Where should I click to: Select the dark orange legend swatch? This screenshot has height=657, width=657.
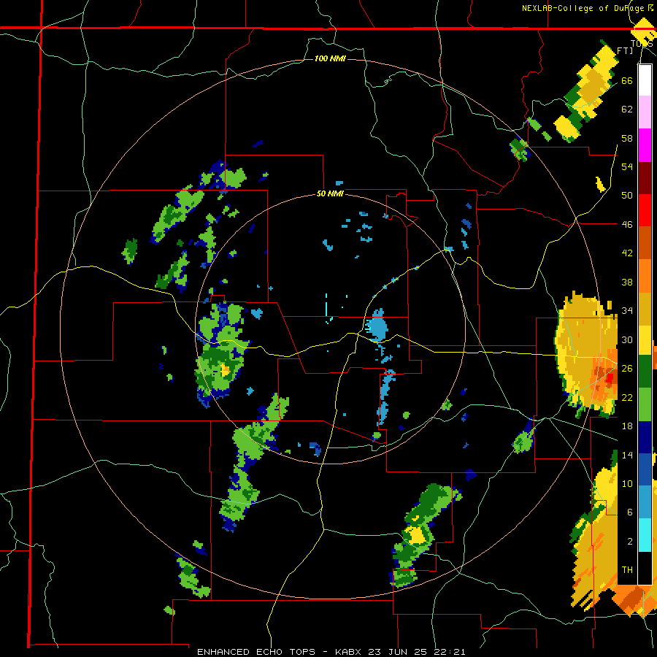pos(645,243)
